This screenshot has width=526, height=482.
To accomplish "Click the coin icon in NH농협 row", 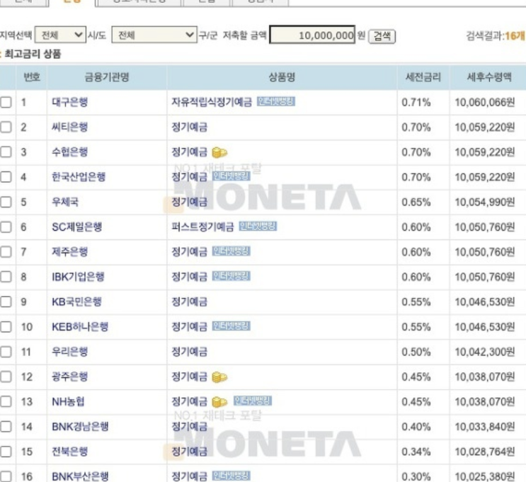I will click(219, 402).
